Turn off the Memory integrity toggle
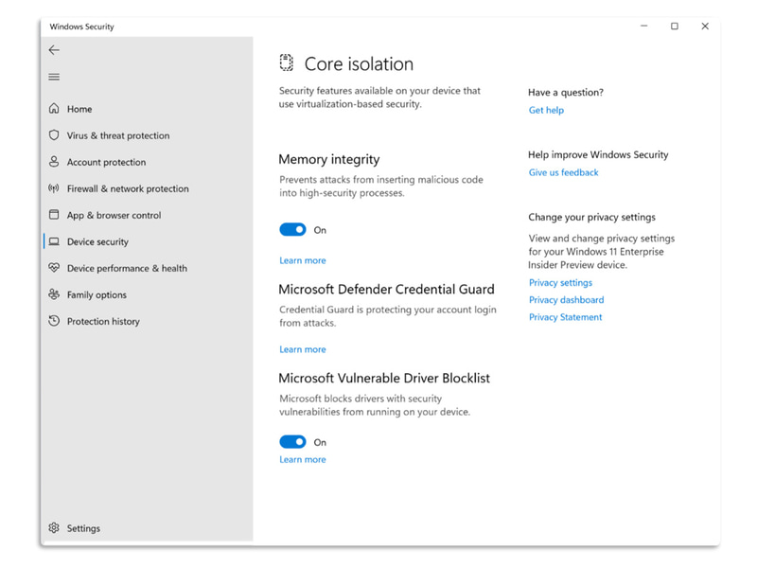Image resolution: width=757 pixels, height=568 pixels. point(293,230)
